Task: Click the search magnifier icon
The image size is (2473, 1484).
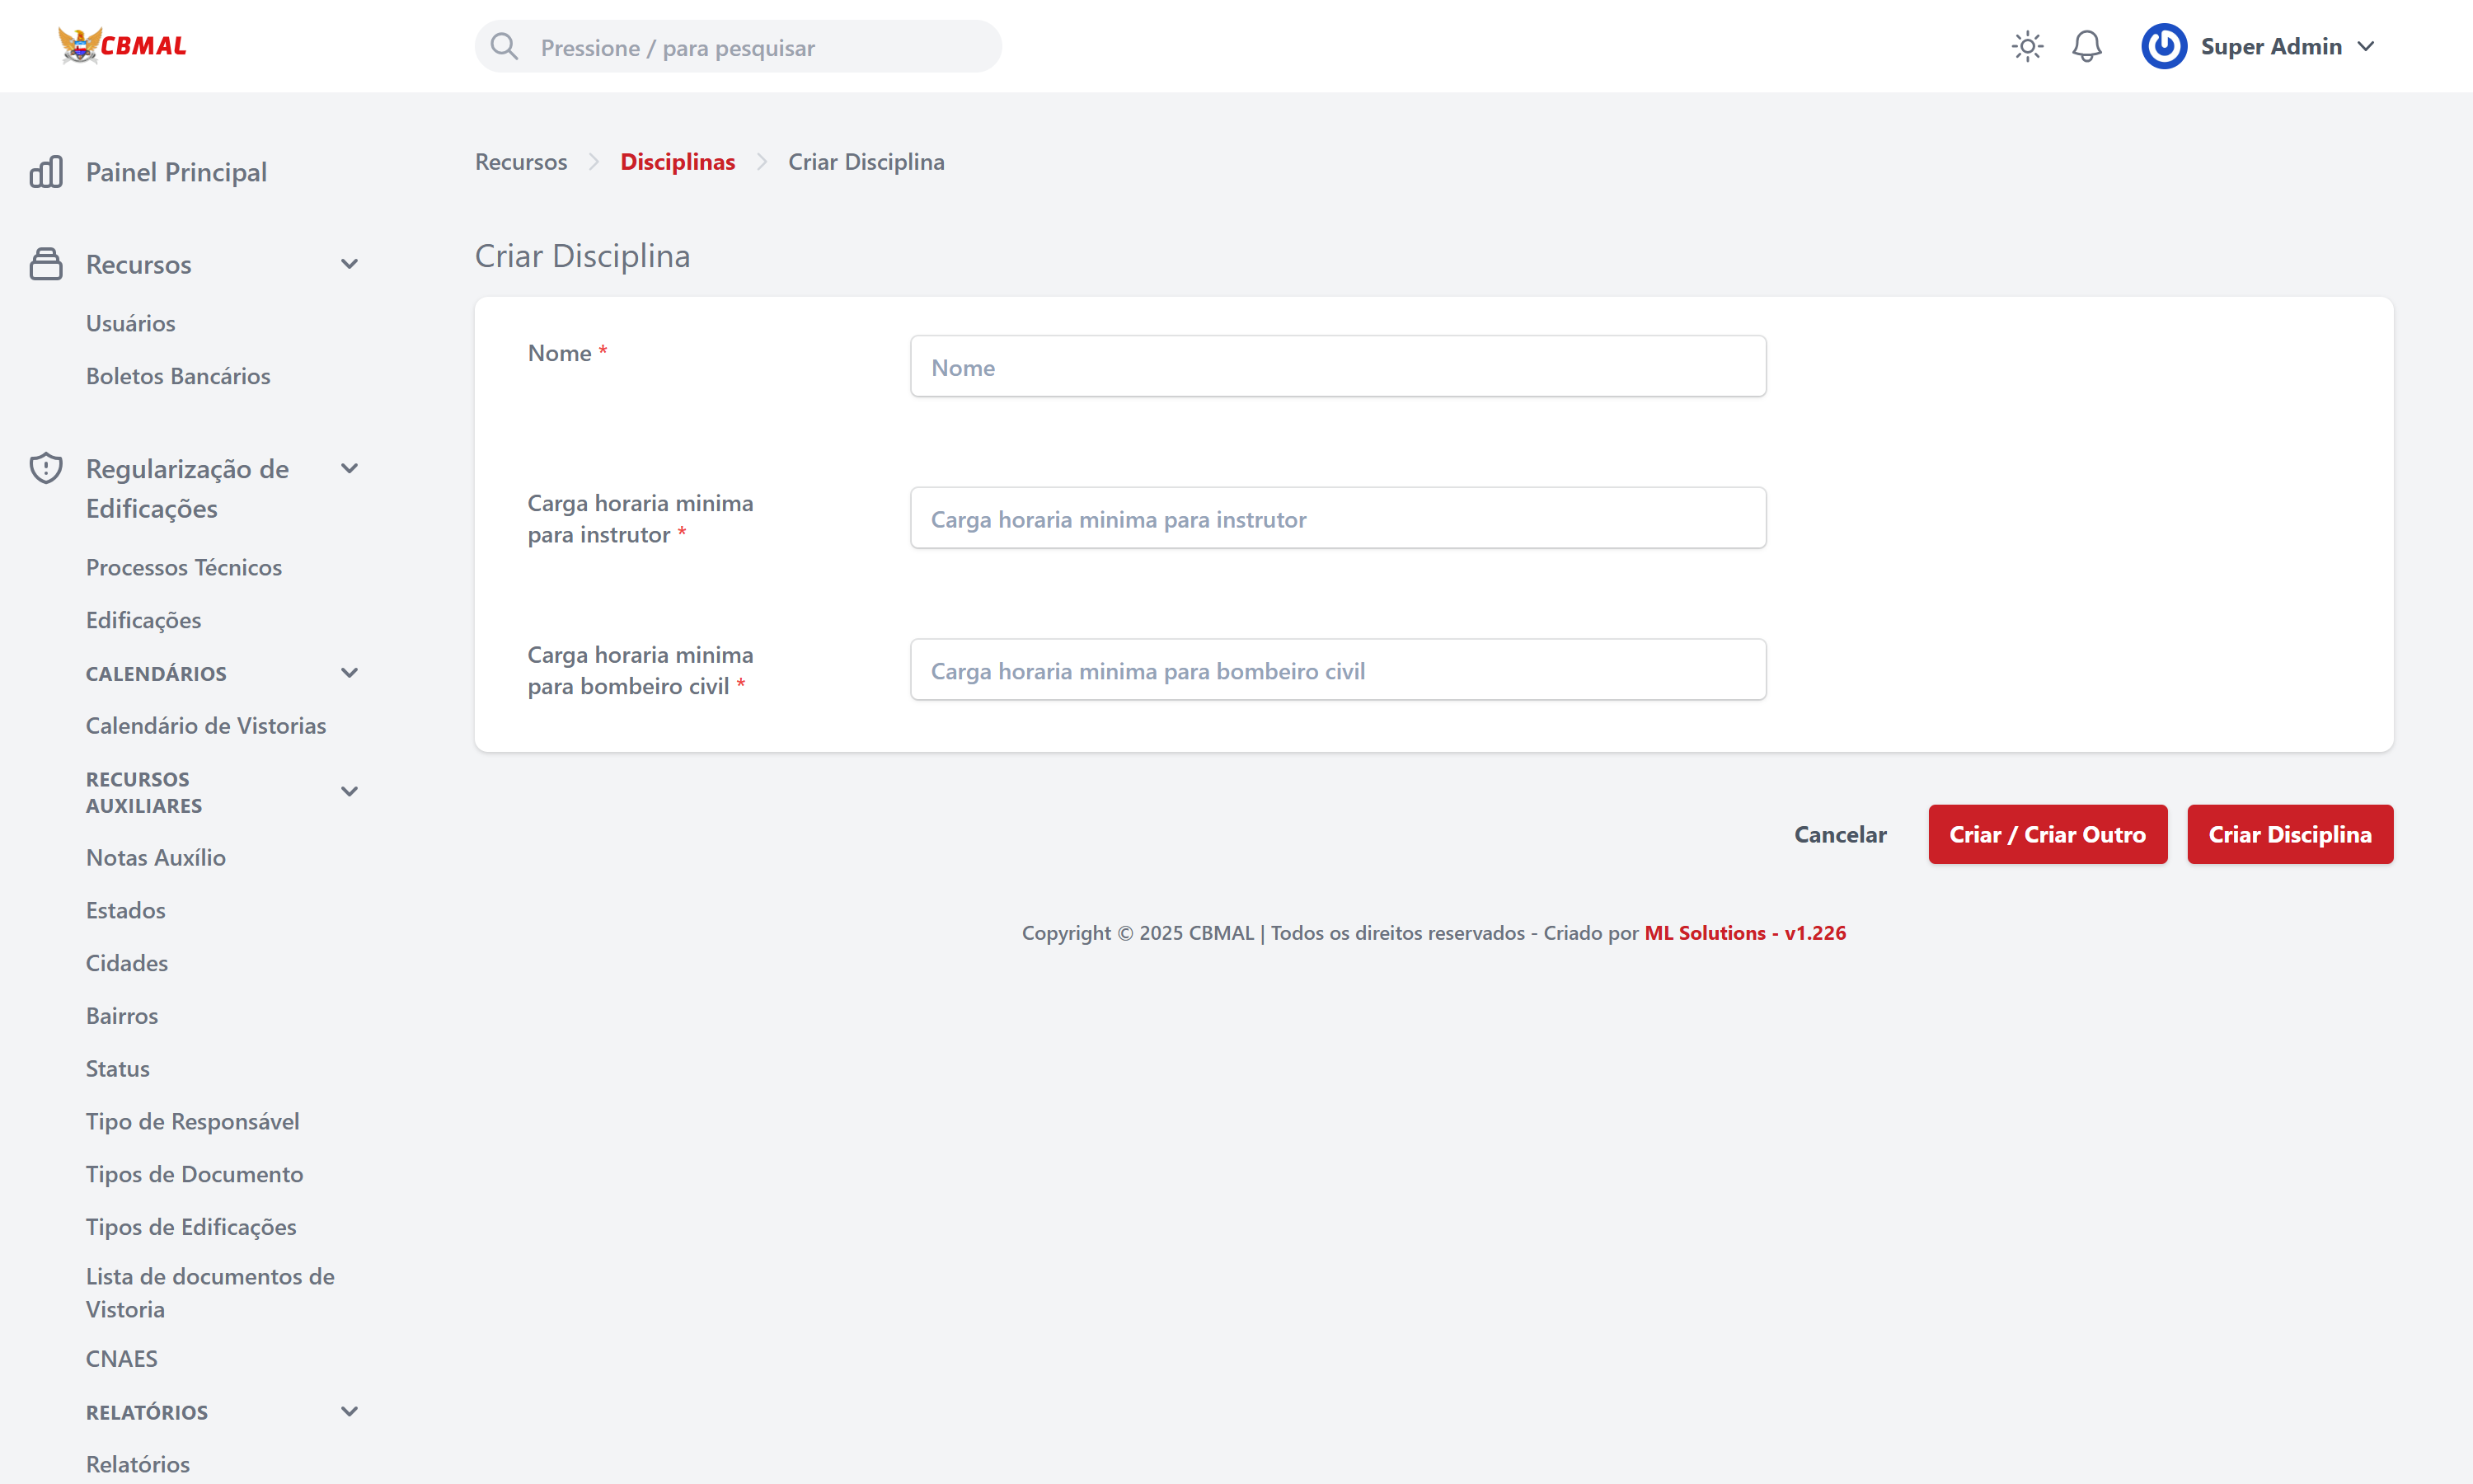Action: pyautogui.click(x=504, y=47)
